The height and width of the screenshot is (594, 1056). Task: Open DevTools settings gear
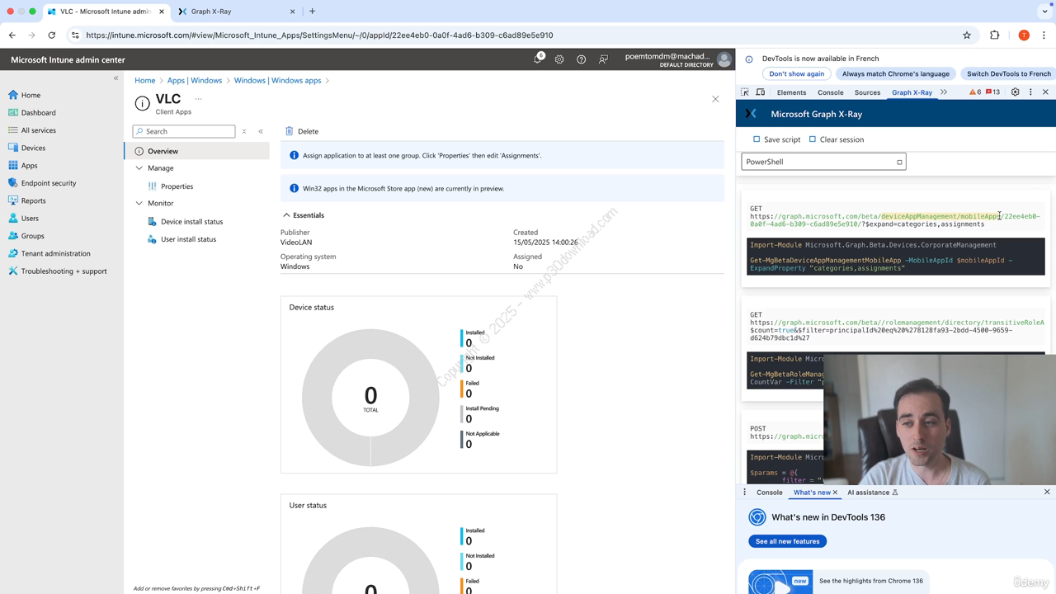click(1016, 92)
